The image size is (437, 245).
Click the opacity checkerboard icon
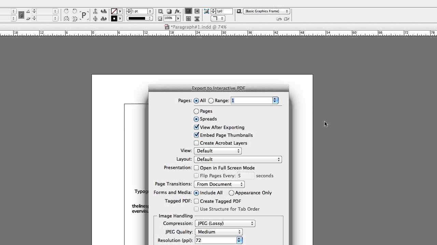point(160,18)
